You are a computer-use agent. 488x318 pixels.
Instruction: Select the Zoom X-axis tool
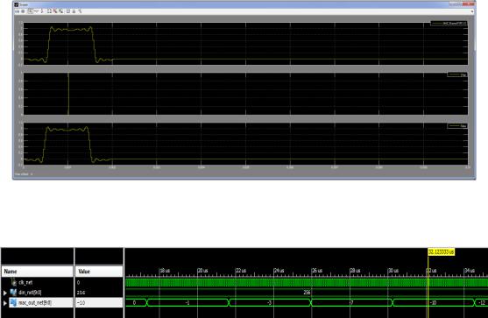37,11
